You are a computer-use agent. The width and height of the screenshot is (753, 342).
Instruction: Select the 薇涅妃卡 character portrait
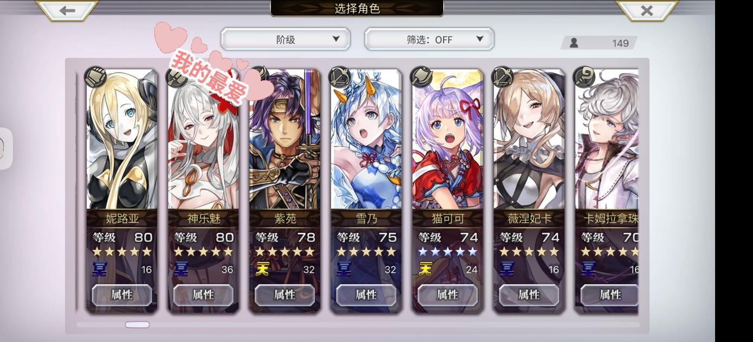pyautogui.click(x=529, y=141)
